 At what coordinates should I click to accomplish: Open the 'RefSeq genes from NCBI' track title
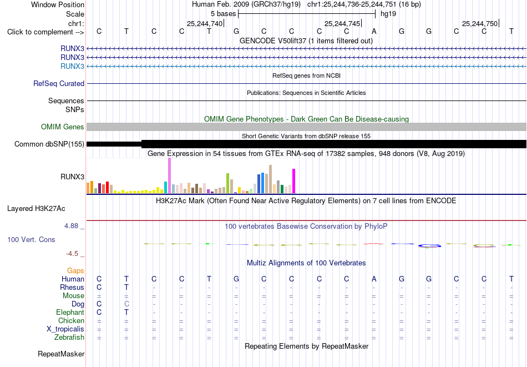306,76
